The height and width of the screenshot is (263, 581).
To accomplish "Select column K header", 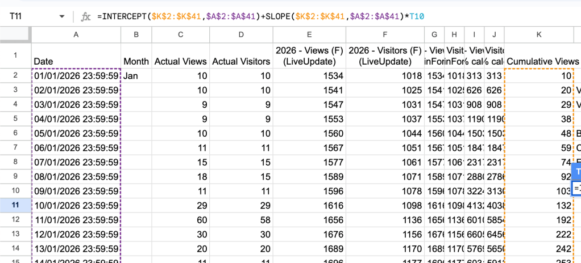I will pos(539,35).
